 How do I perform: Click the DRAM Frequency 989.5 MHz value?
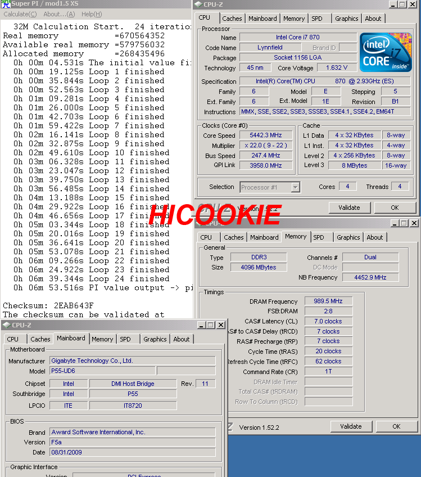pyautogui.click(x=328, y=301)
